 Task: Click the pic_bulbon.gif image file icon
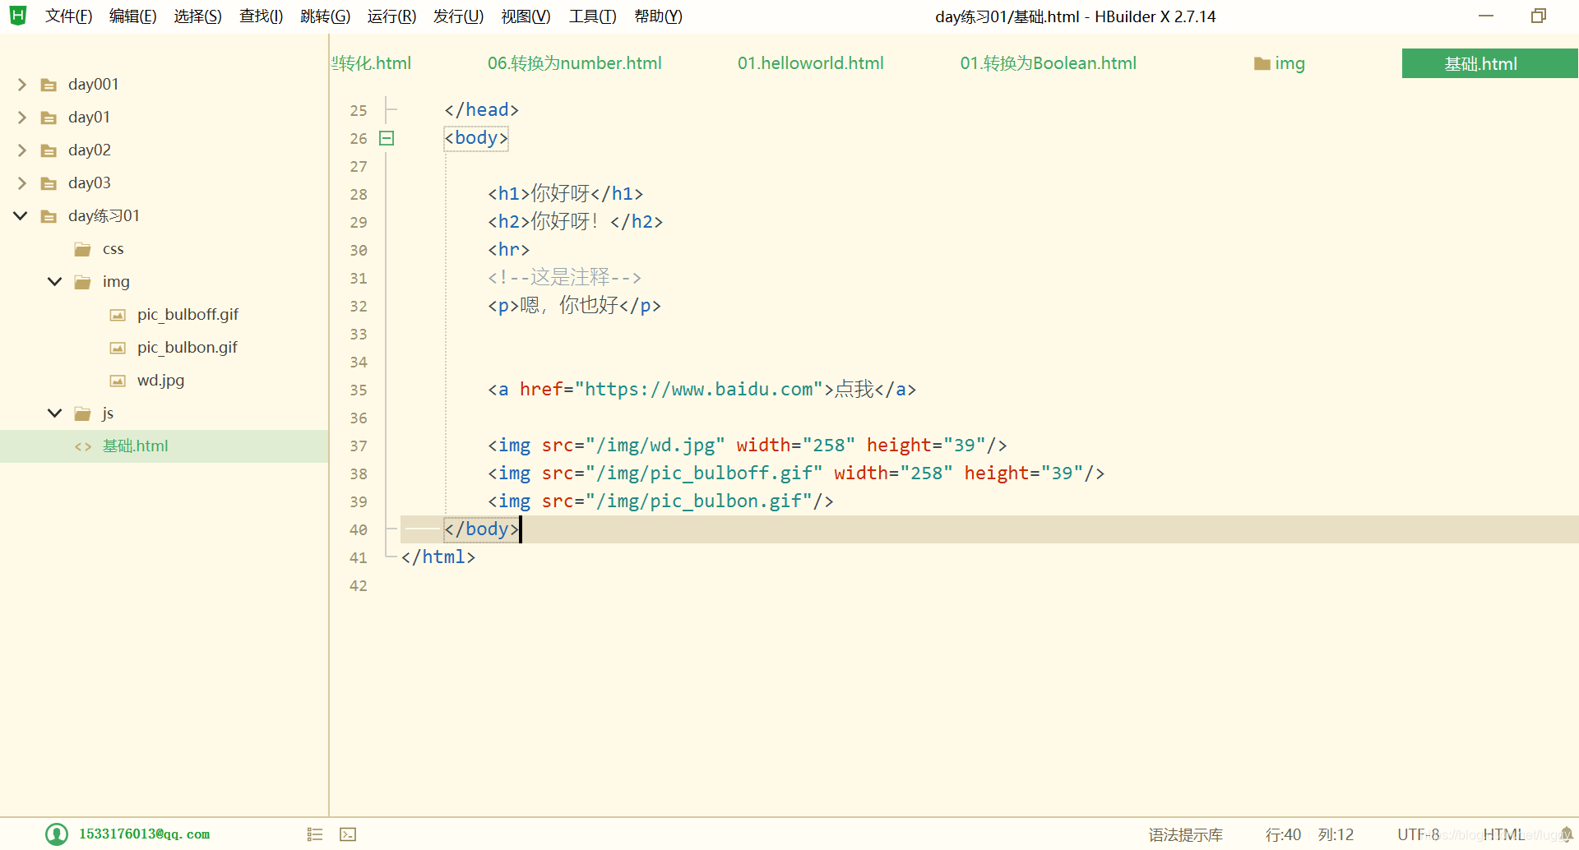tap(118, 348)
